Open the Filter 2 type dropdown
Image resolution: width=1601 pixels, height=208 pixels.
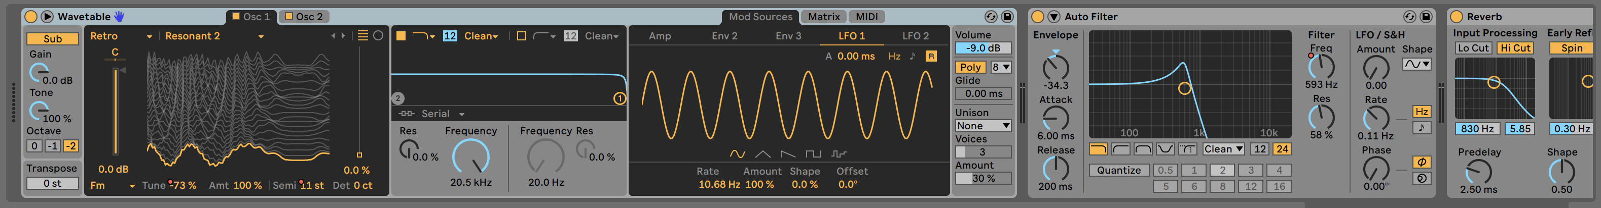coord(544,36)
